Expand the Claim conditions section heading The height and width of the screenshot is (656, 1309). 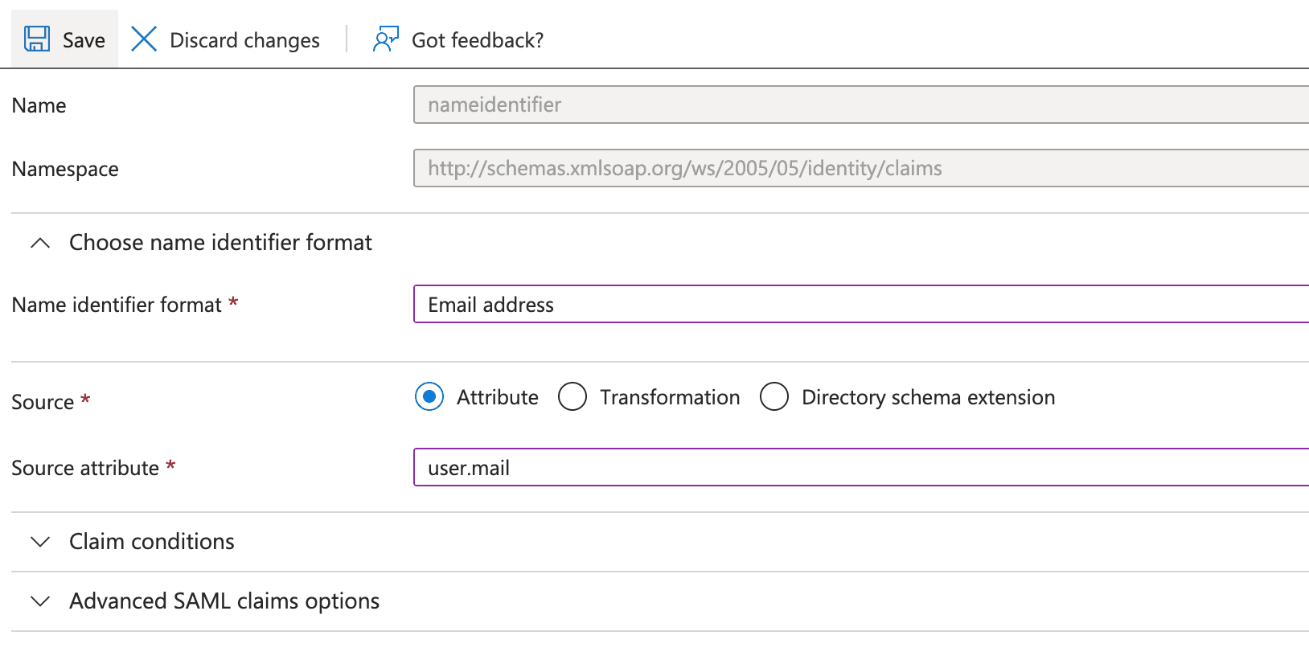pyautogui.click(x=152, y=542)
